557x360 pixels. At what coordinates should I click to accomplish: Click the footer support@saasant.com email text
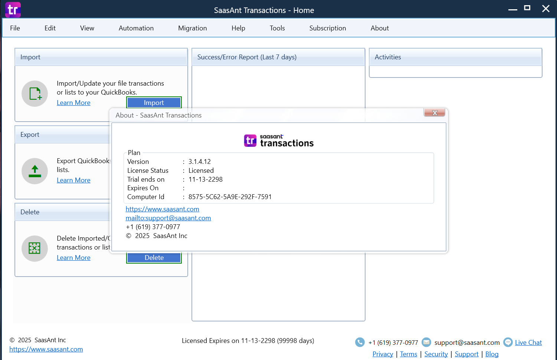point(467,343)
